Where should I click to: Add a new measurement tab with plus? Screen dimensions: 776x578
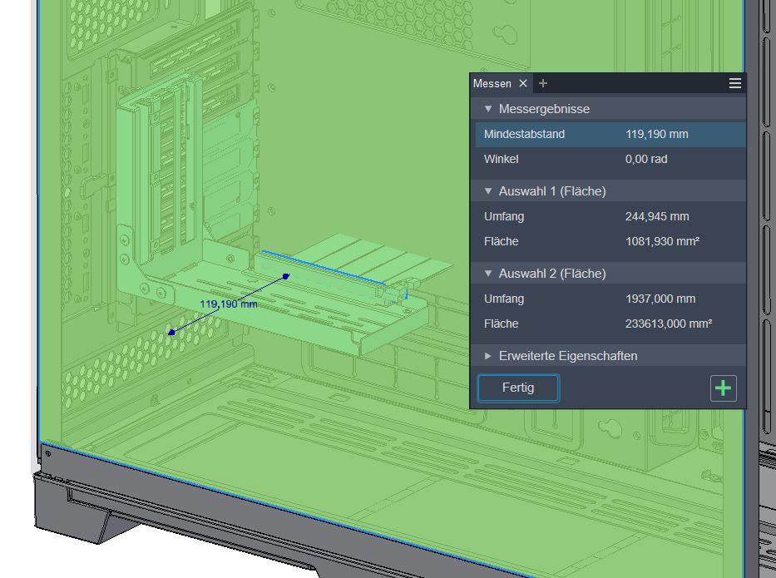pos(543,83)
